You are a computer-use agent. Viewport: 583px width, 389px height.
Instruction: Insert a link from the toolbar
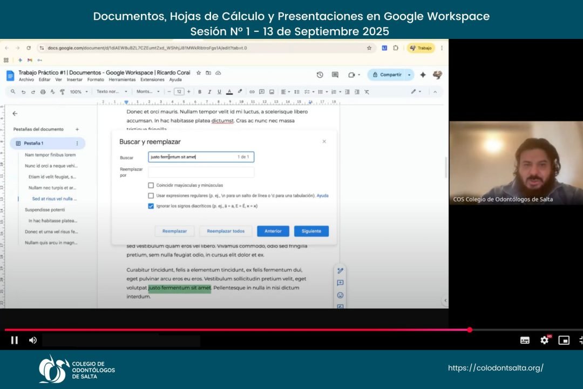[252, 91]
